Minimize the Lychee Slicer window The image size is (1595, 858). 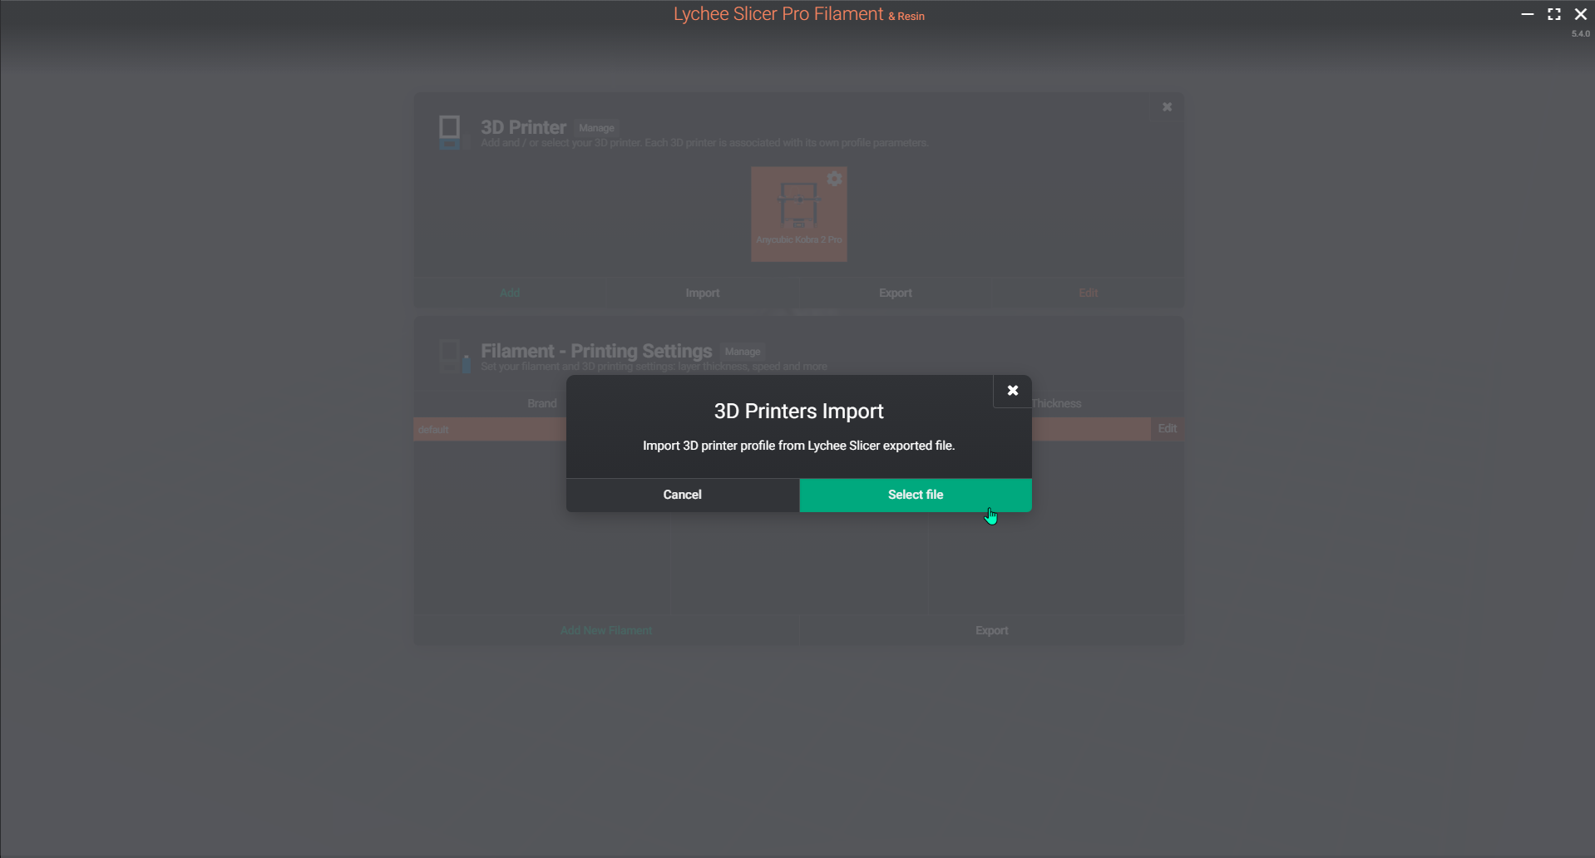(x=1528, y=13)
